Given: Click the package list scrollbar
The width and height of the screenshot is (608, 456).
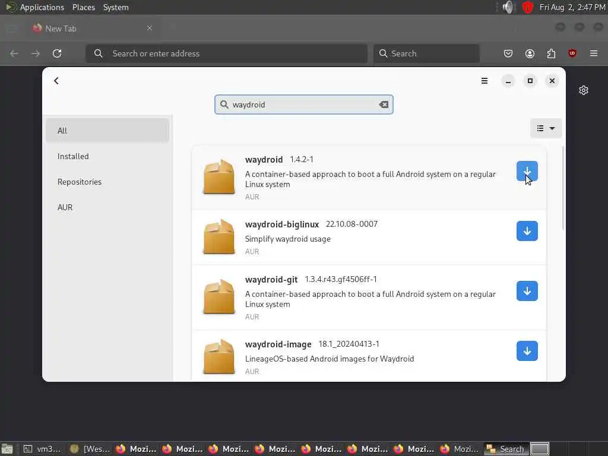Looking at the screenshot, I should (x=563, y=188).
